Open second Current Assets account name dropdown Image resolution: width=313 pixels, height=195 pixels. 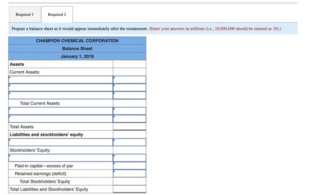(61, 87)
